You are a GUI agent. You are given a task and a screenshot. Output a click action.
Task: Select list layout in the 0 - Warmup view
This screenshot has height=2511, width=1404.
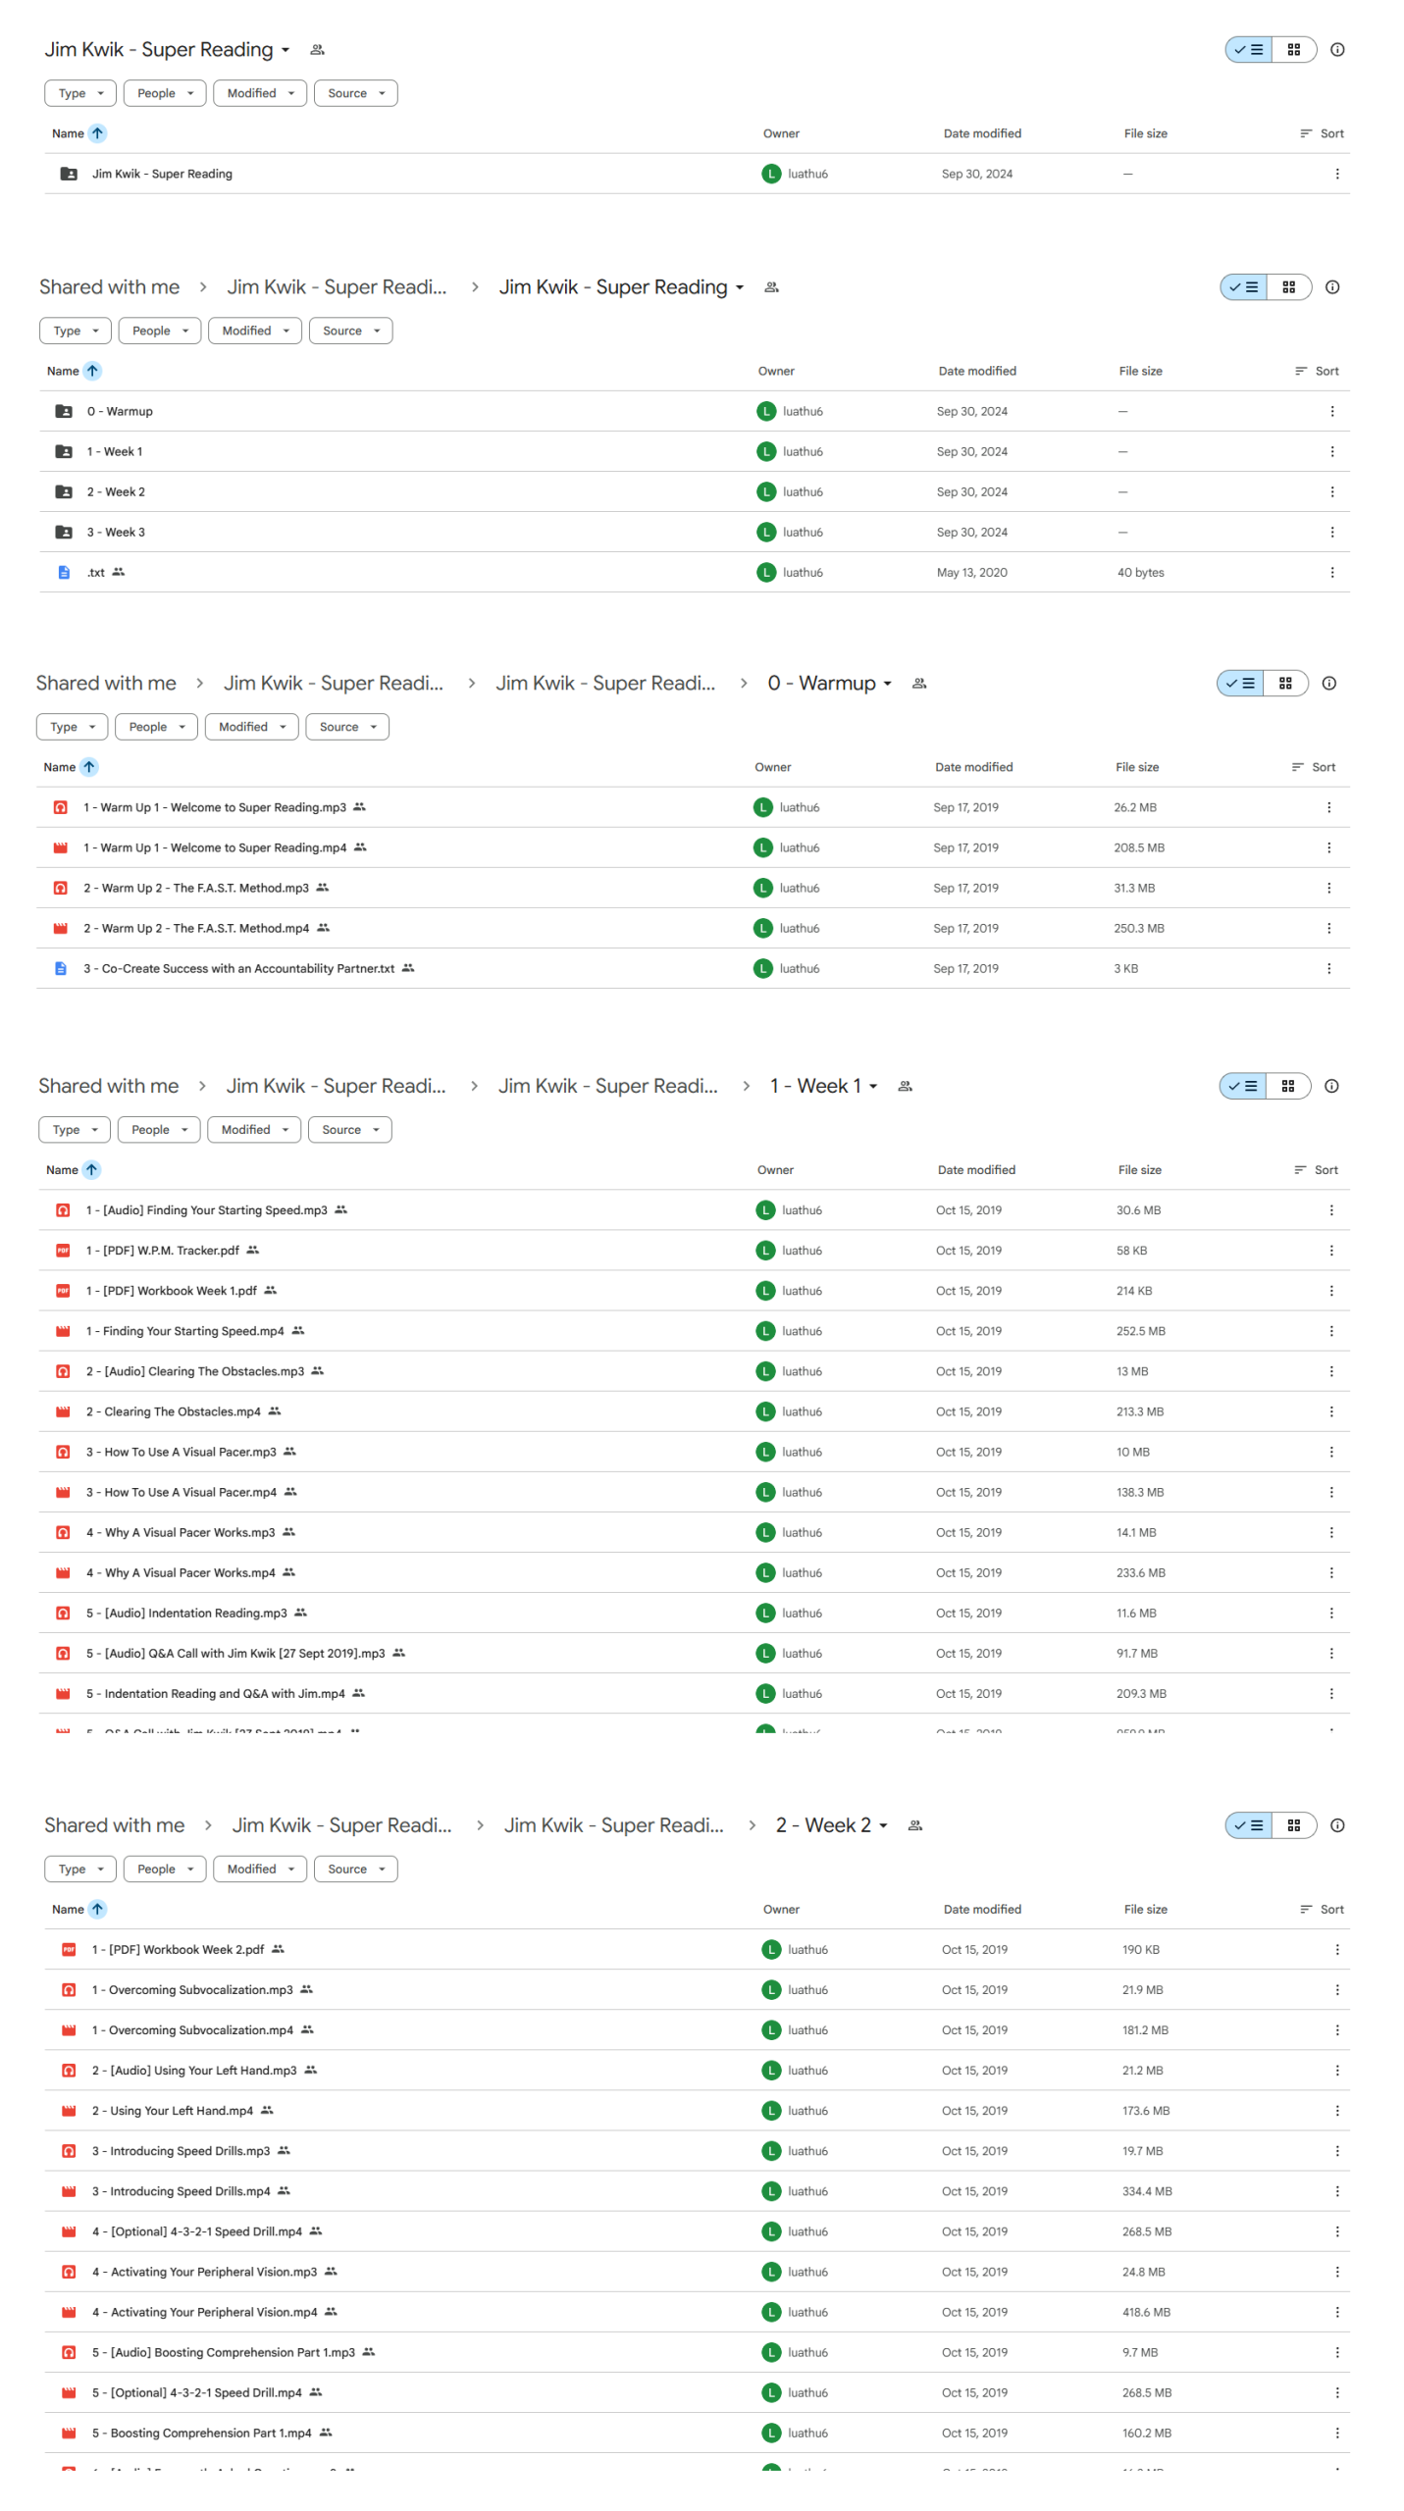point(1240,683)
